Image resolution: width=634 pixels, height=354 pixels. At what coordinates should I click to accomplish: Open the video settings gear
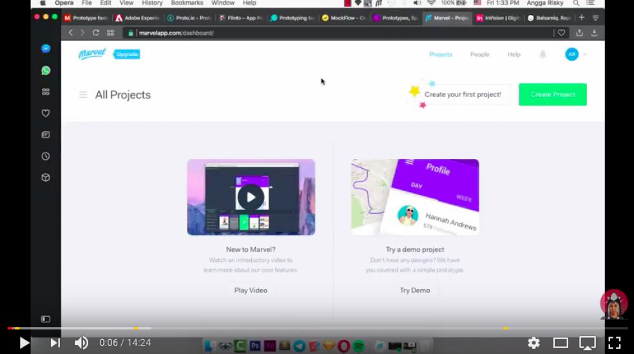pyautogui.click(x=533, y=342)
